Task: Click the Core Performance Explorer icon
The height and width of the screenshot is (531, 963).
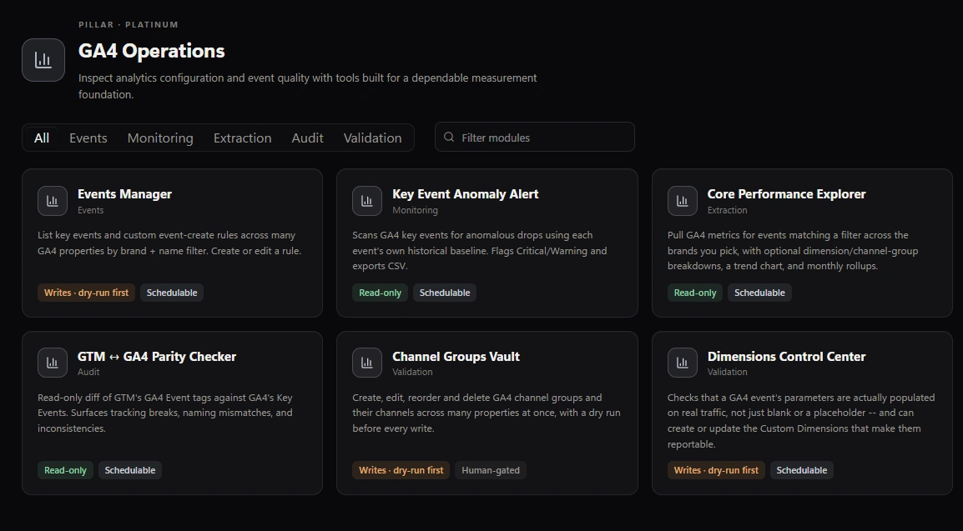Action: (683, 201)
